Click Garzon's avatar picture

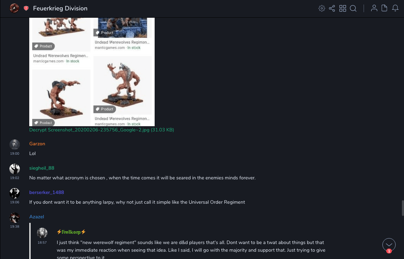pyautogui.click(x=15, y=145)
